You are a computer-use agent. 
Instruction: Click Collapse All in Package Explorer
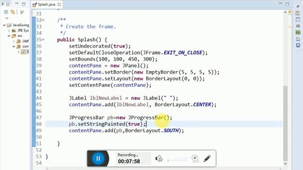pyautogui.click(x=6, y=12)
